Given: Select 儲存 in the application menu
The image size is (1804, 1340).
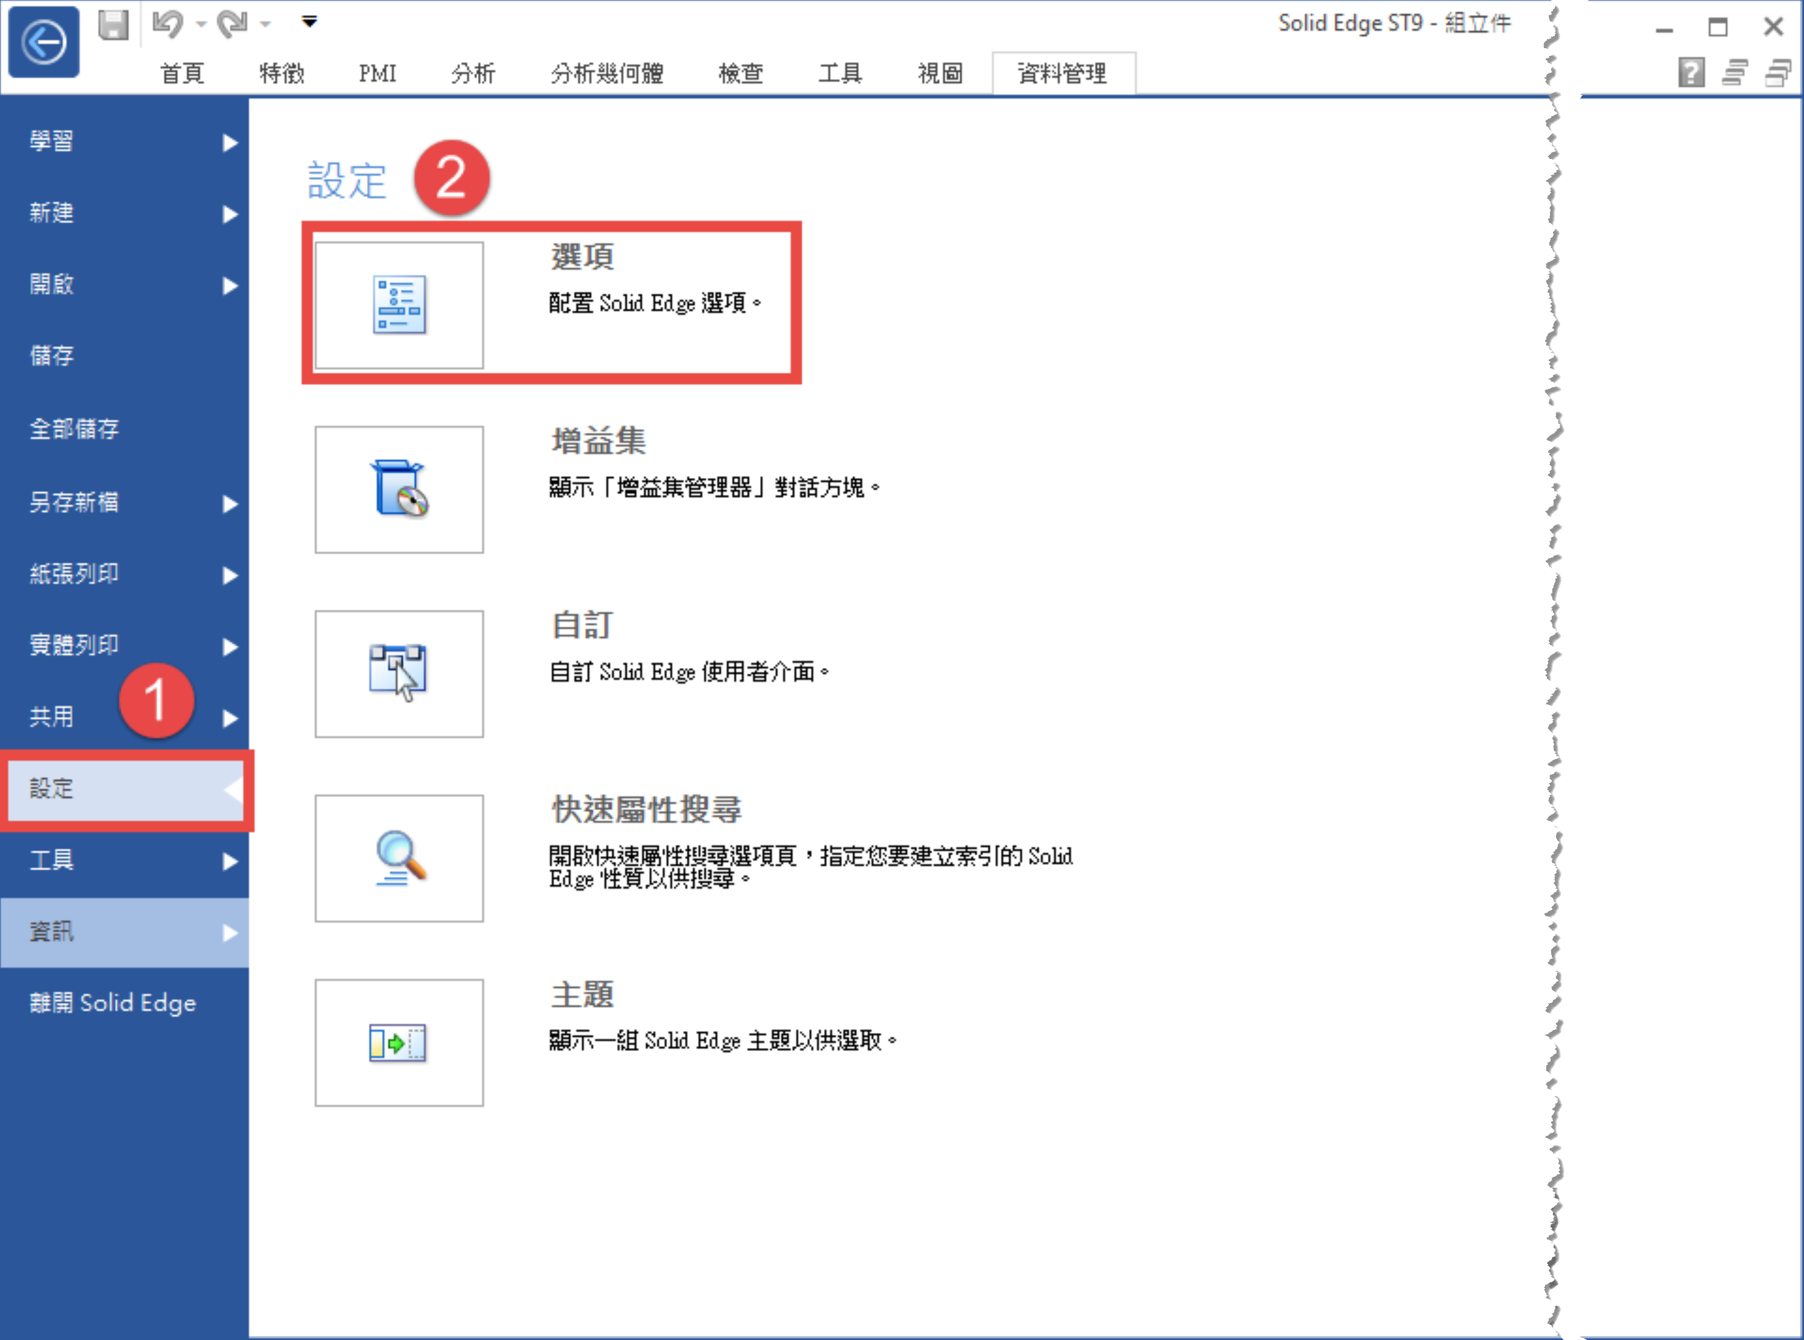Looking at the screenshot, I should pyautogui.click(x=125, y=356).
